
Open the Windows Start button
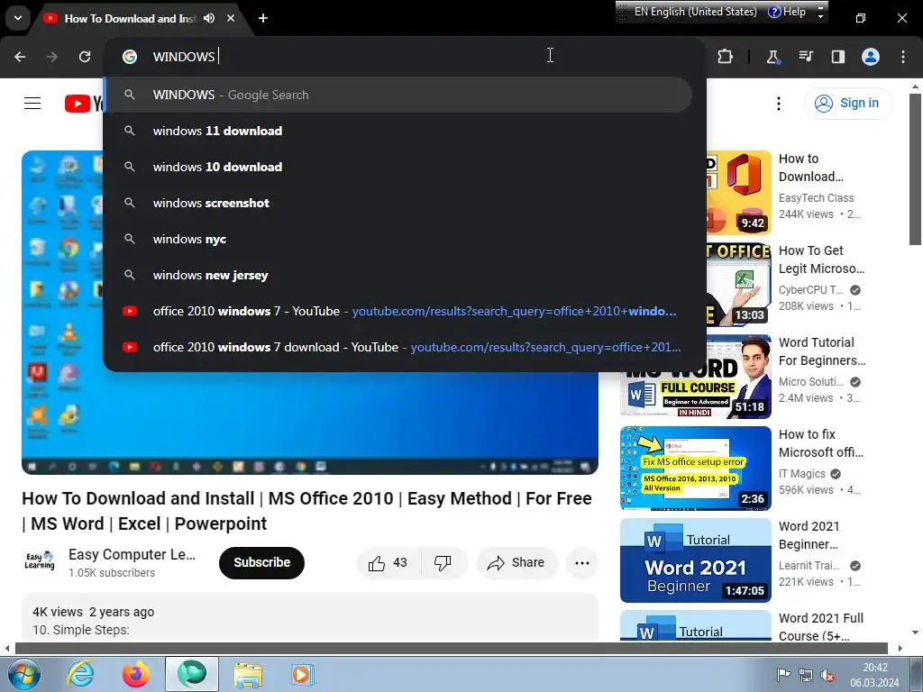(23, 674)
